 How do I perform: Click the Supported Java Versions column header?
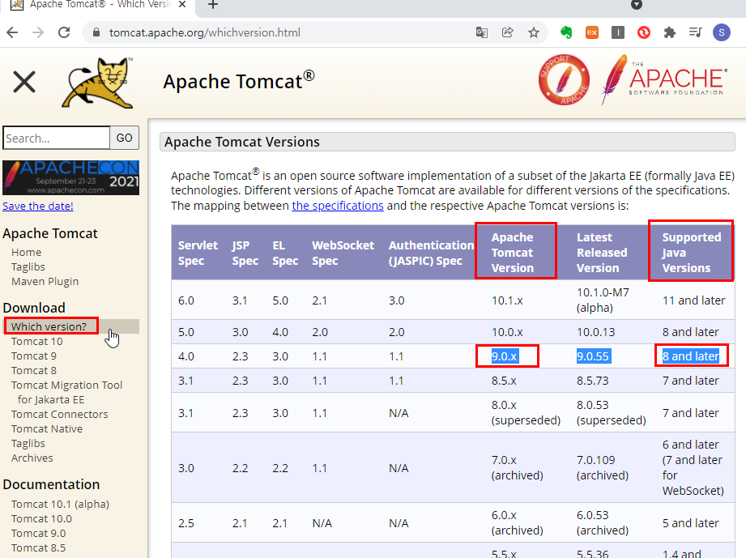point(691,253)
